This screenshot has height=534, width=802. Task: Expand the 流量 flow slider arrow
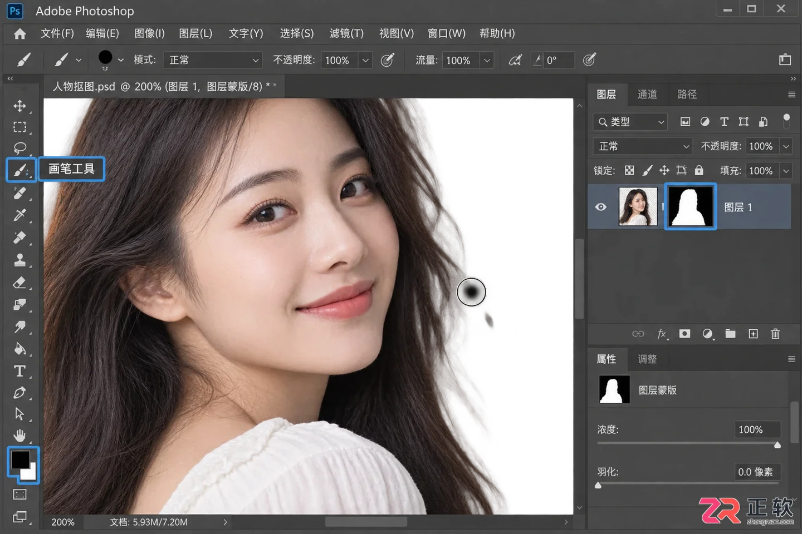pos(487,60)
